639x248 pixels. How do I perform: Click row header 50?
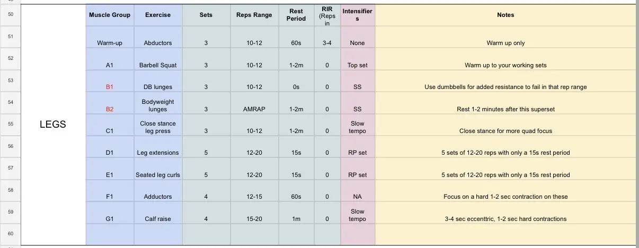point(11,15)
